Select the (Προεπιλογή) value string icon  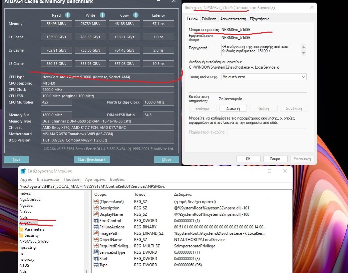point(96,201)
